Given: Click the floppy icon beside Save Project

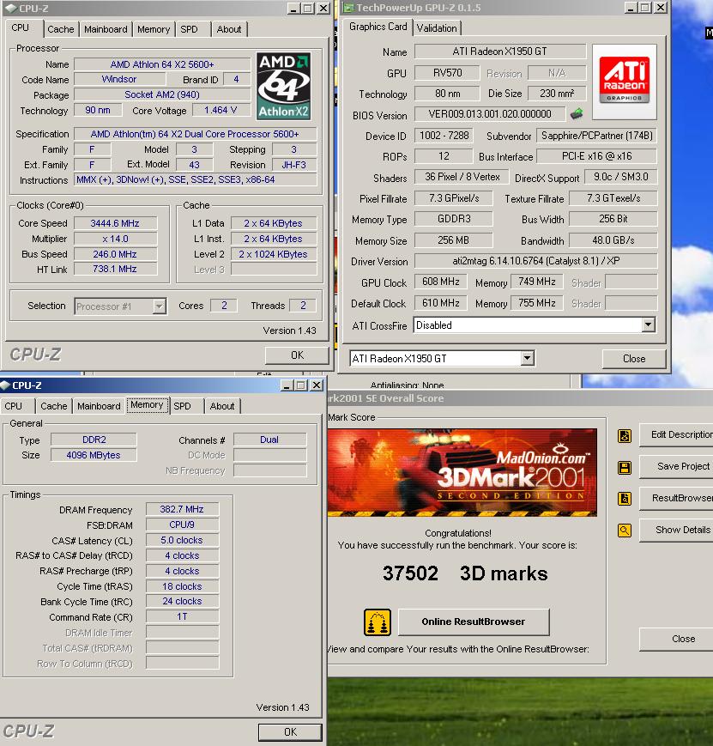Looking at the screenshot, I should coord(625,467).
